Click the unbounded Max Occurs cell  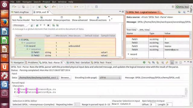74,46
